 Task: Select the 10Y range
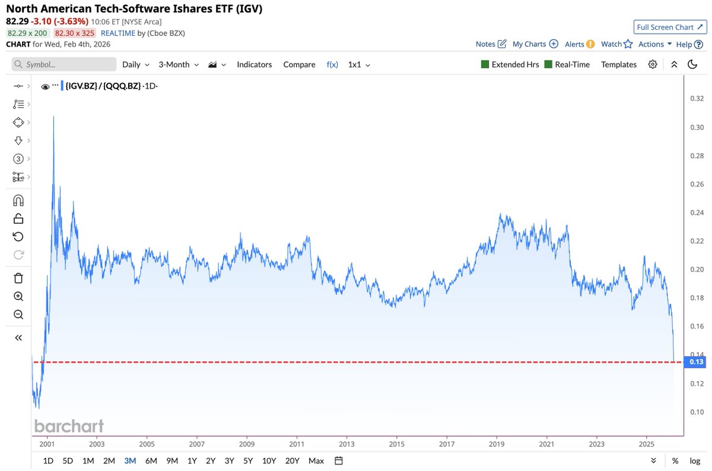(x=269, y=460)
